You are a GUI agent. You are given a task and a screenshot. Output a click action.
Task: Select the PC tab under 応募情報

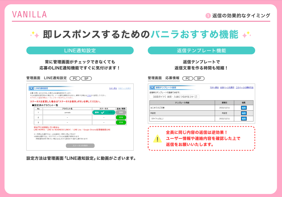pos(187,78)
